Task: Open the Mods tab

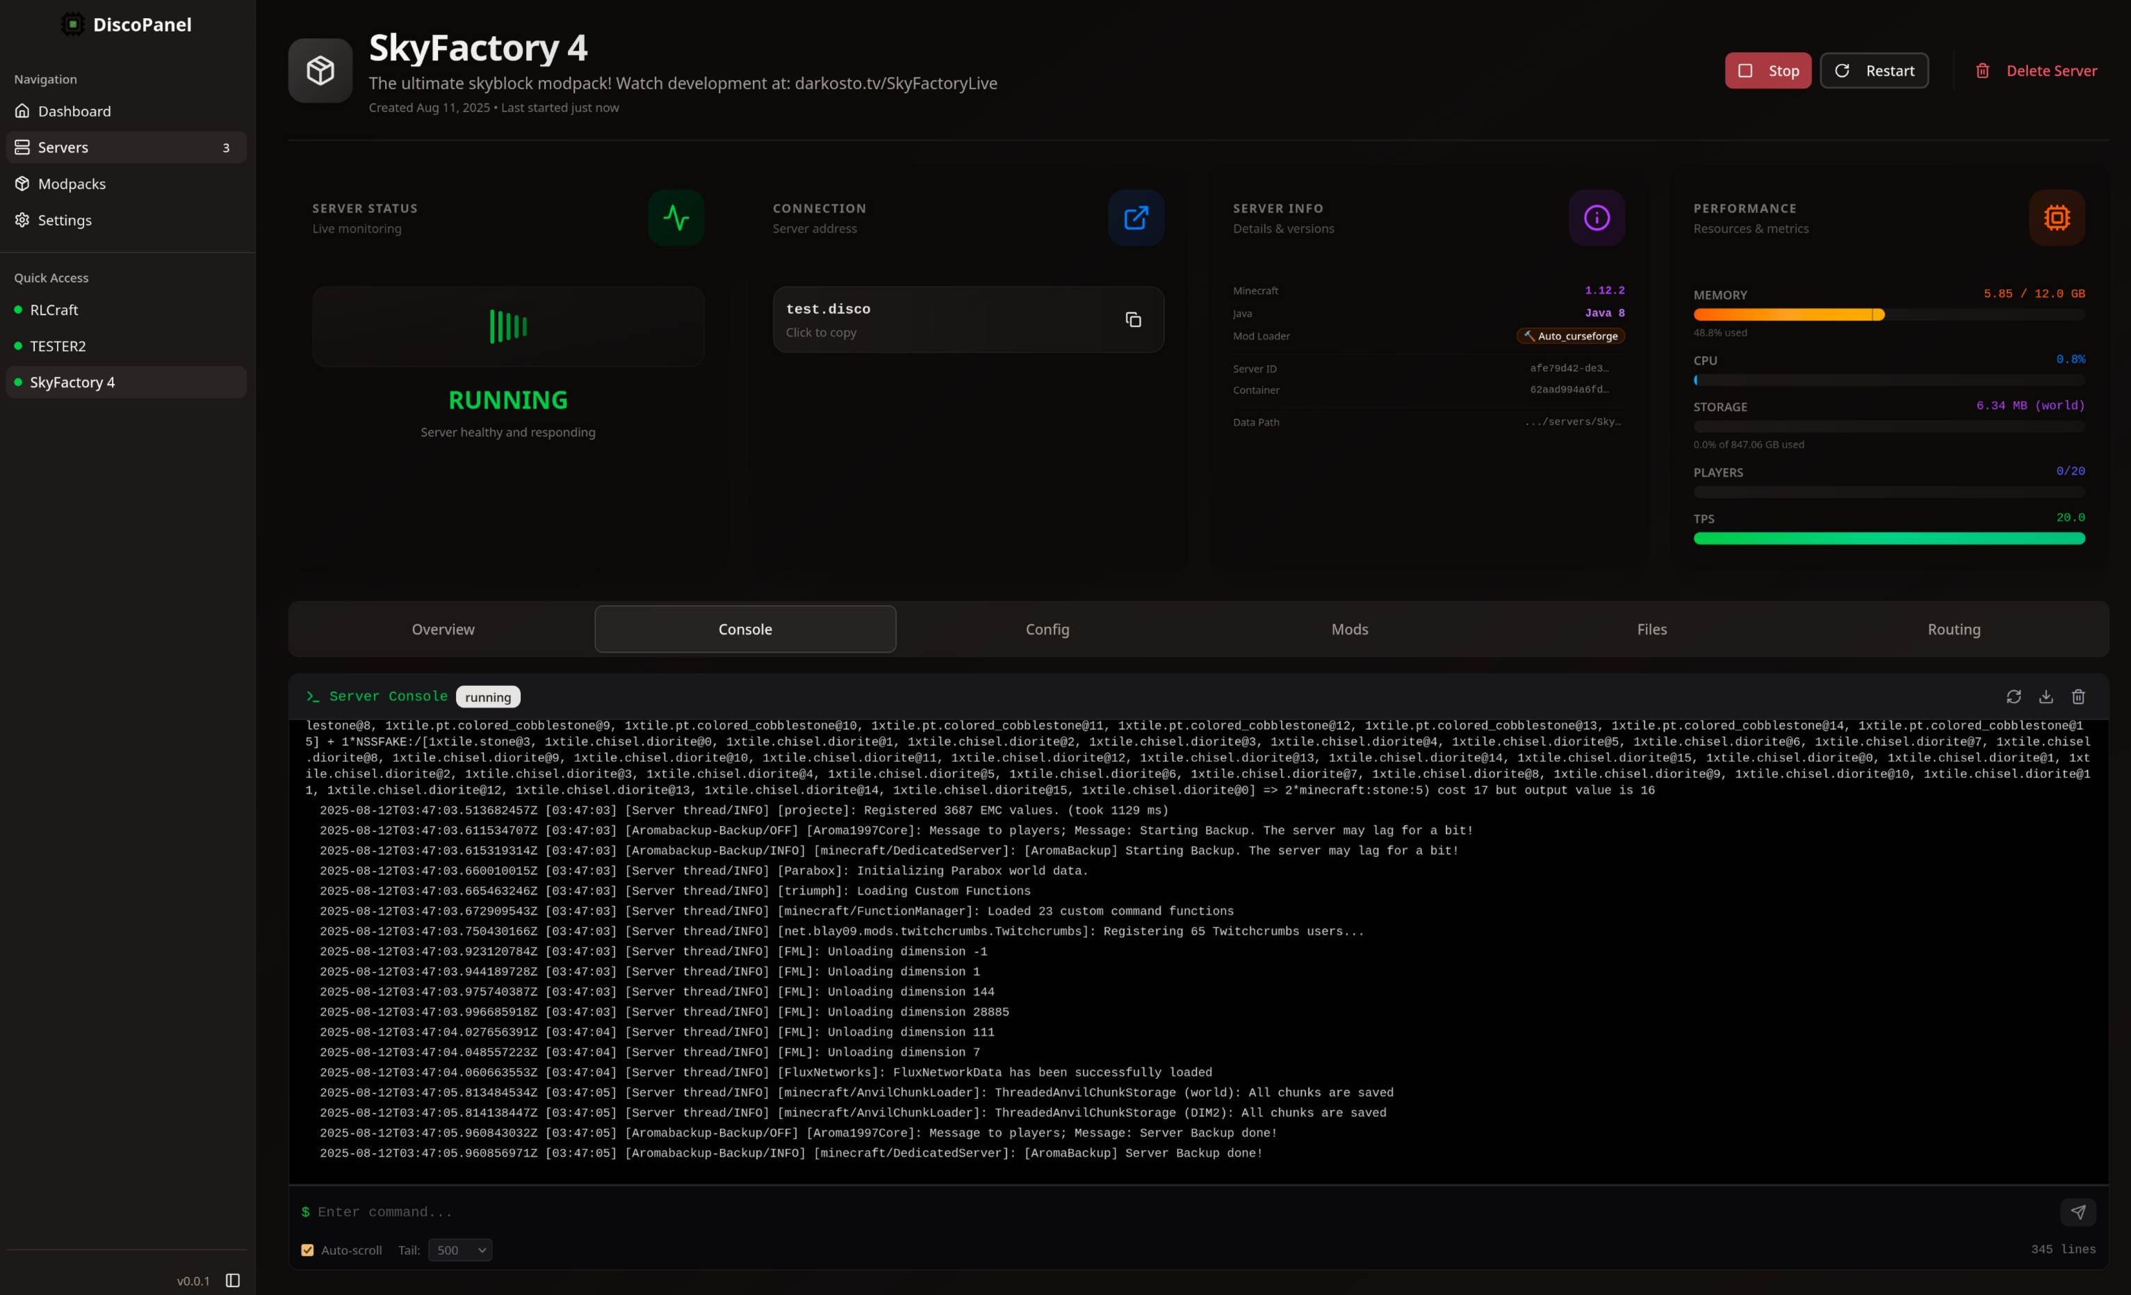Action: 1349,629
